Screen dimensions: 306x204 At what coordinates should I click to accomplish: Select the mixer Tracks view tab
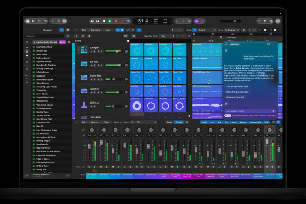[x=179, y=122]
